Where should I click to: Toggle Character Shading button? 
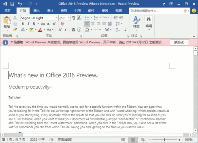(x=73, y=30)
